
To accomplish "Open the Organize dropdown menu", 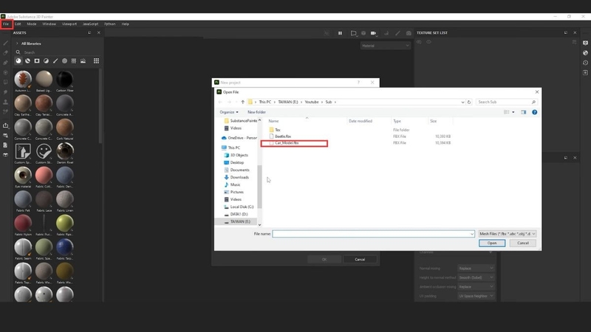I will coord(229,112).
